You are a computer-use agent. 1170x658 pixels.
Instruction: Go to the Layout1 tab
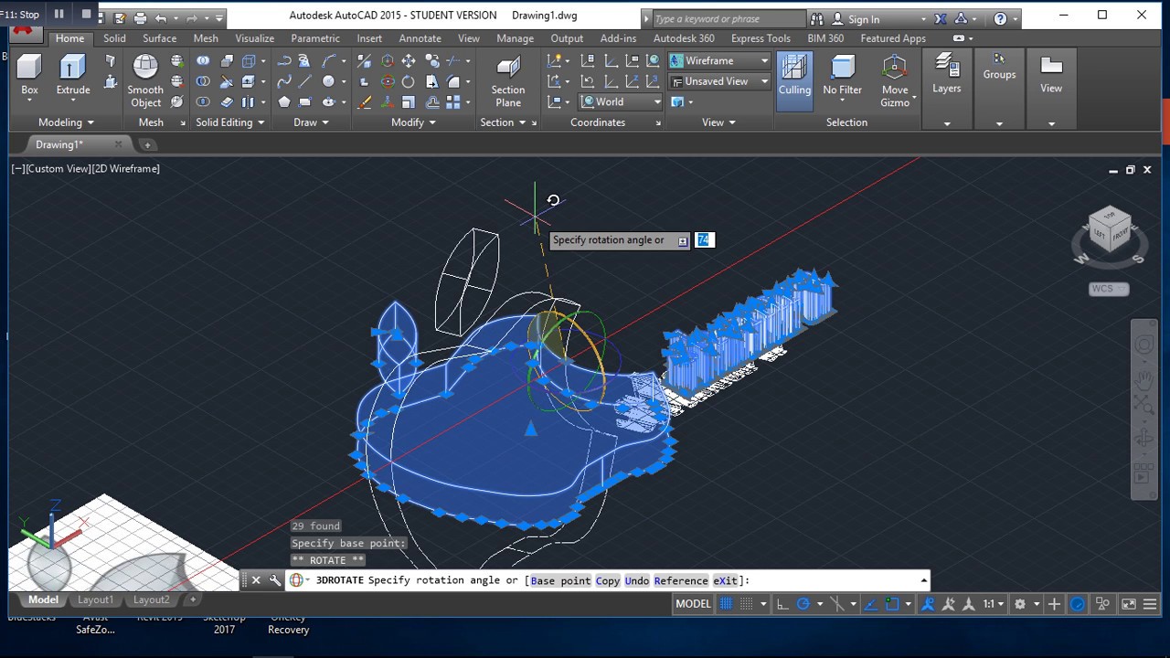point(95,600)
